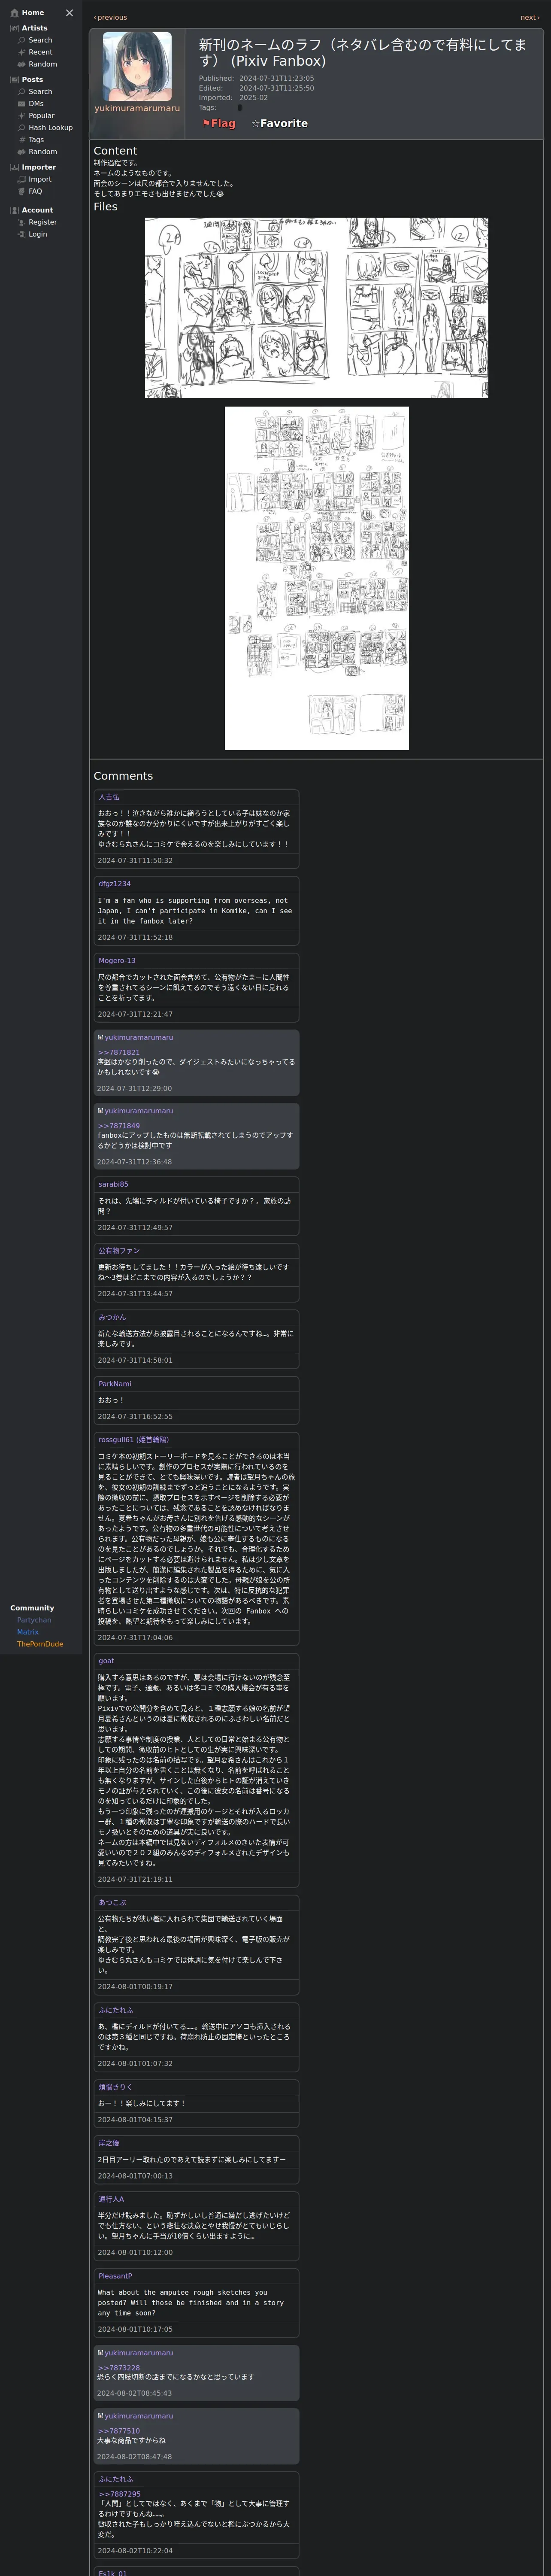
Task: Open Random under the Posts section
Action: 42,152
